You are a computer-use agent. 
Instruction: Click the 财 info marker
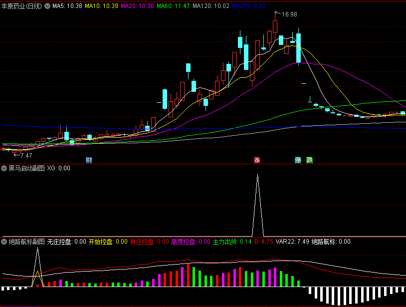coord(89,160)
